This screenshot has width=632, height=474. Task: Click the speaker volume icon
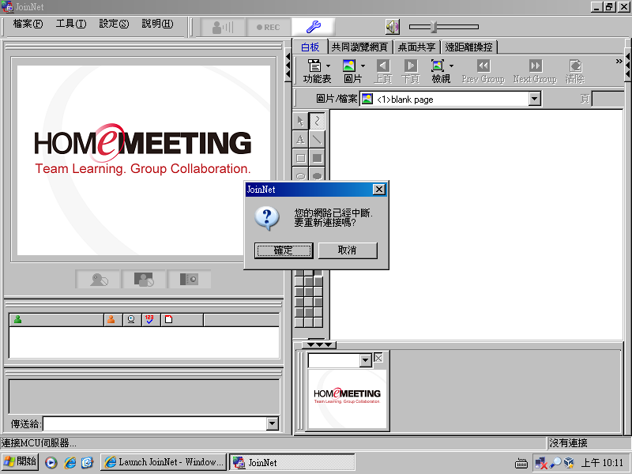click(x=392, y=27)
